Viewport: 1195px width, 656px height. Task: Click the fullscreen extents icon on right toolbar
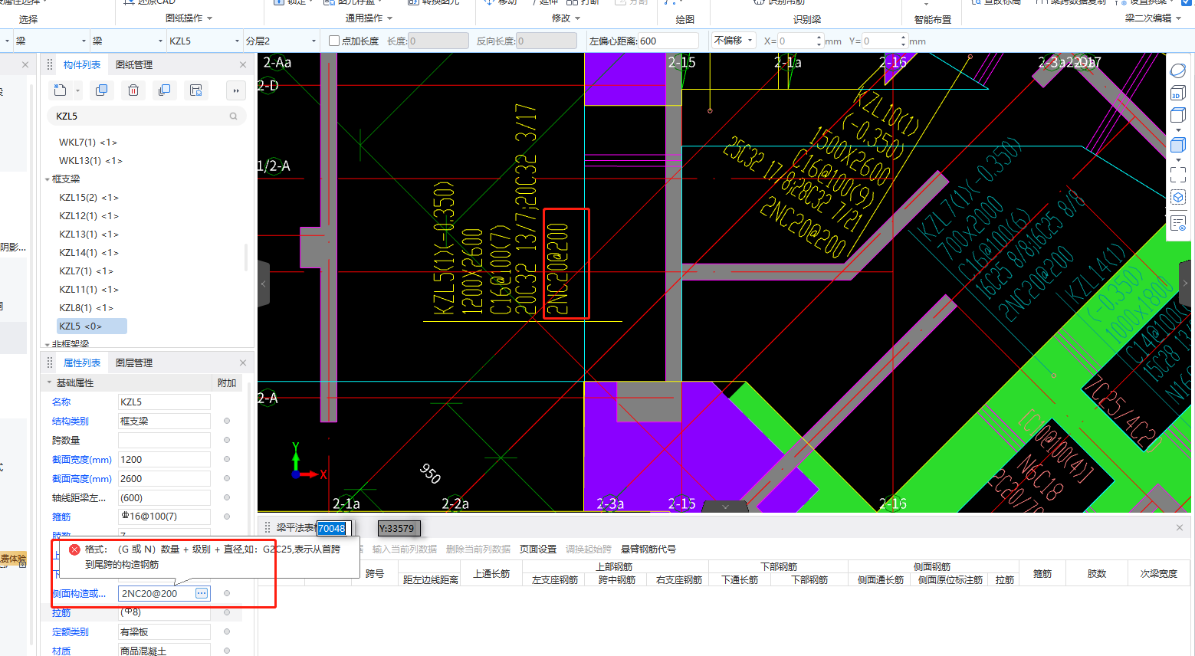[1178, 175]
